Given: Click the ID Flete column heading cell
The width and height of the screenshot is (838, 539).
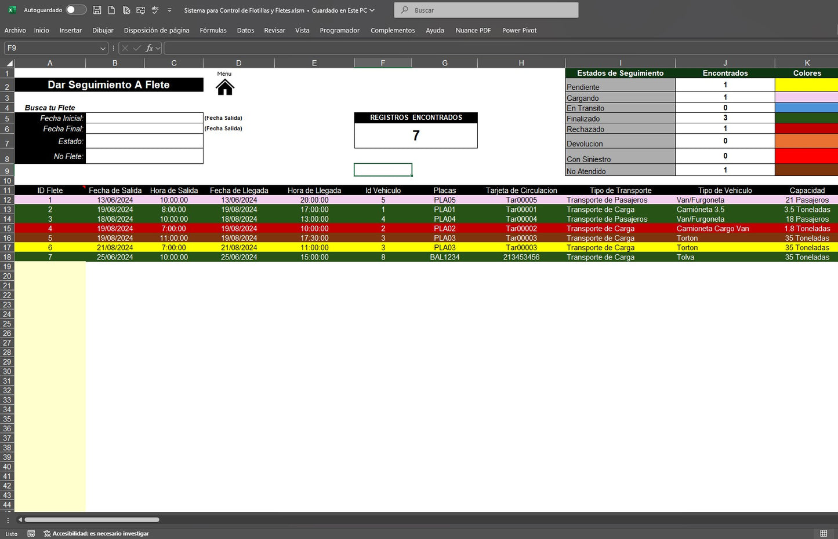Looking at the screenshot, I should pyautogui.click(x=50, y=190).
